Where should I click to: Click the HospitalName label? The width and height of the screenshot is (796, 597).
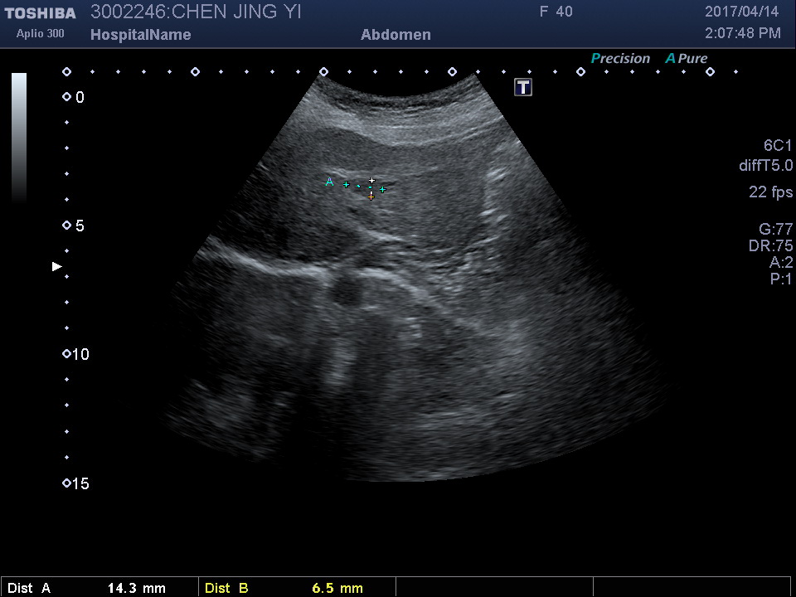[141, 35]
